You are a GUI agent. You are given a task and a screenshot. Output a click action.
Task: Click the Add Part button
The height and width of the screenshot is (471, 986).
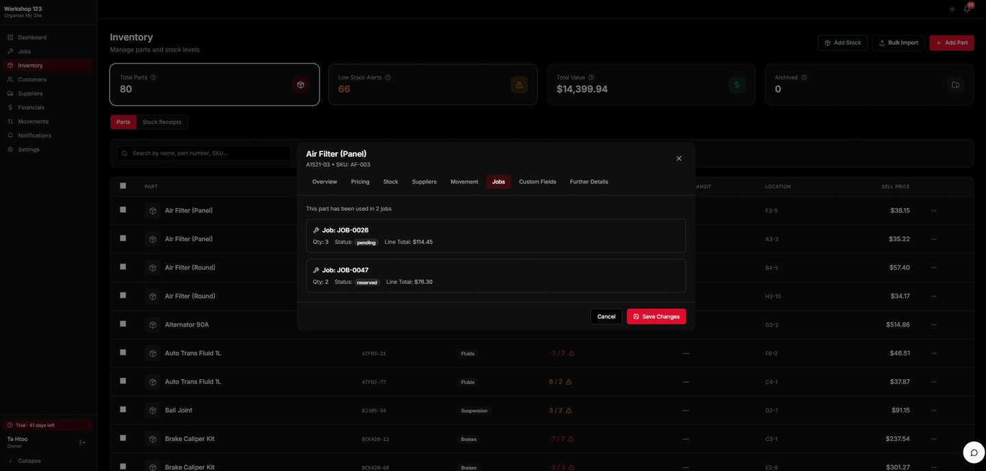pos(952,42)
